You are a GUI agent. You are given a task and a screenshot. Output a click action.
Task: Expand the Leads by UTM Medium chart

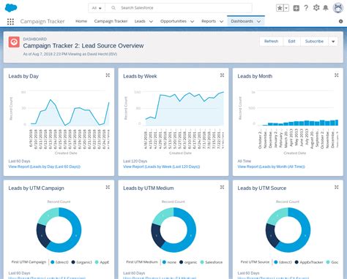point(222,187)
